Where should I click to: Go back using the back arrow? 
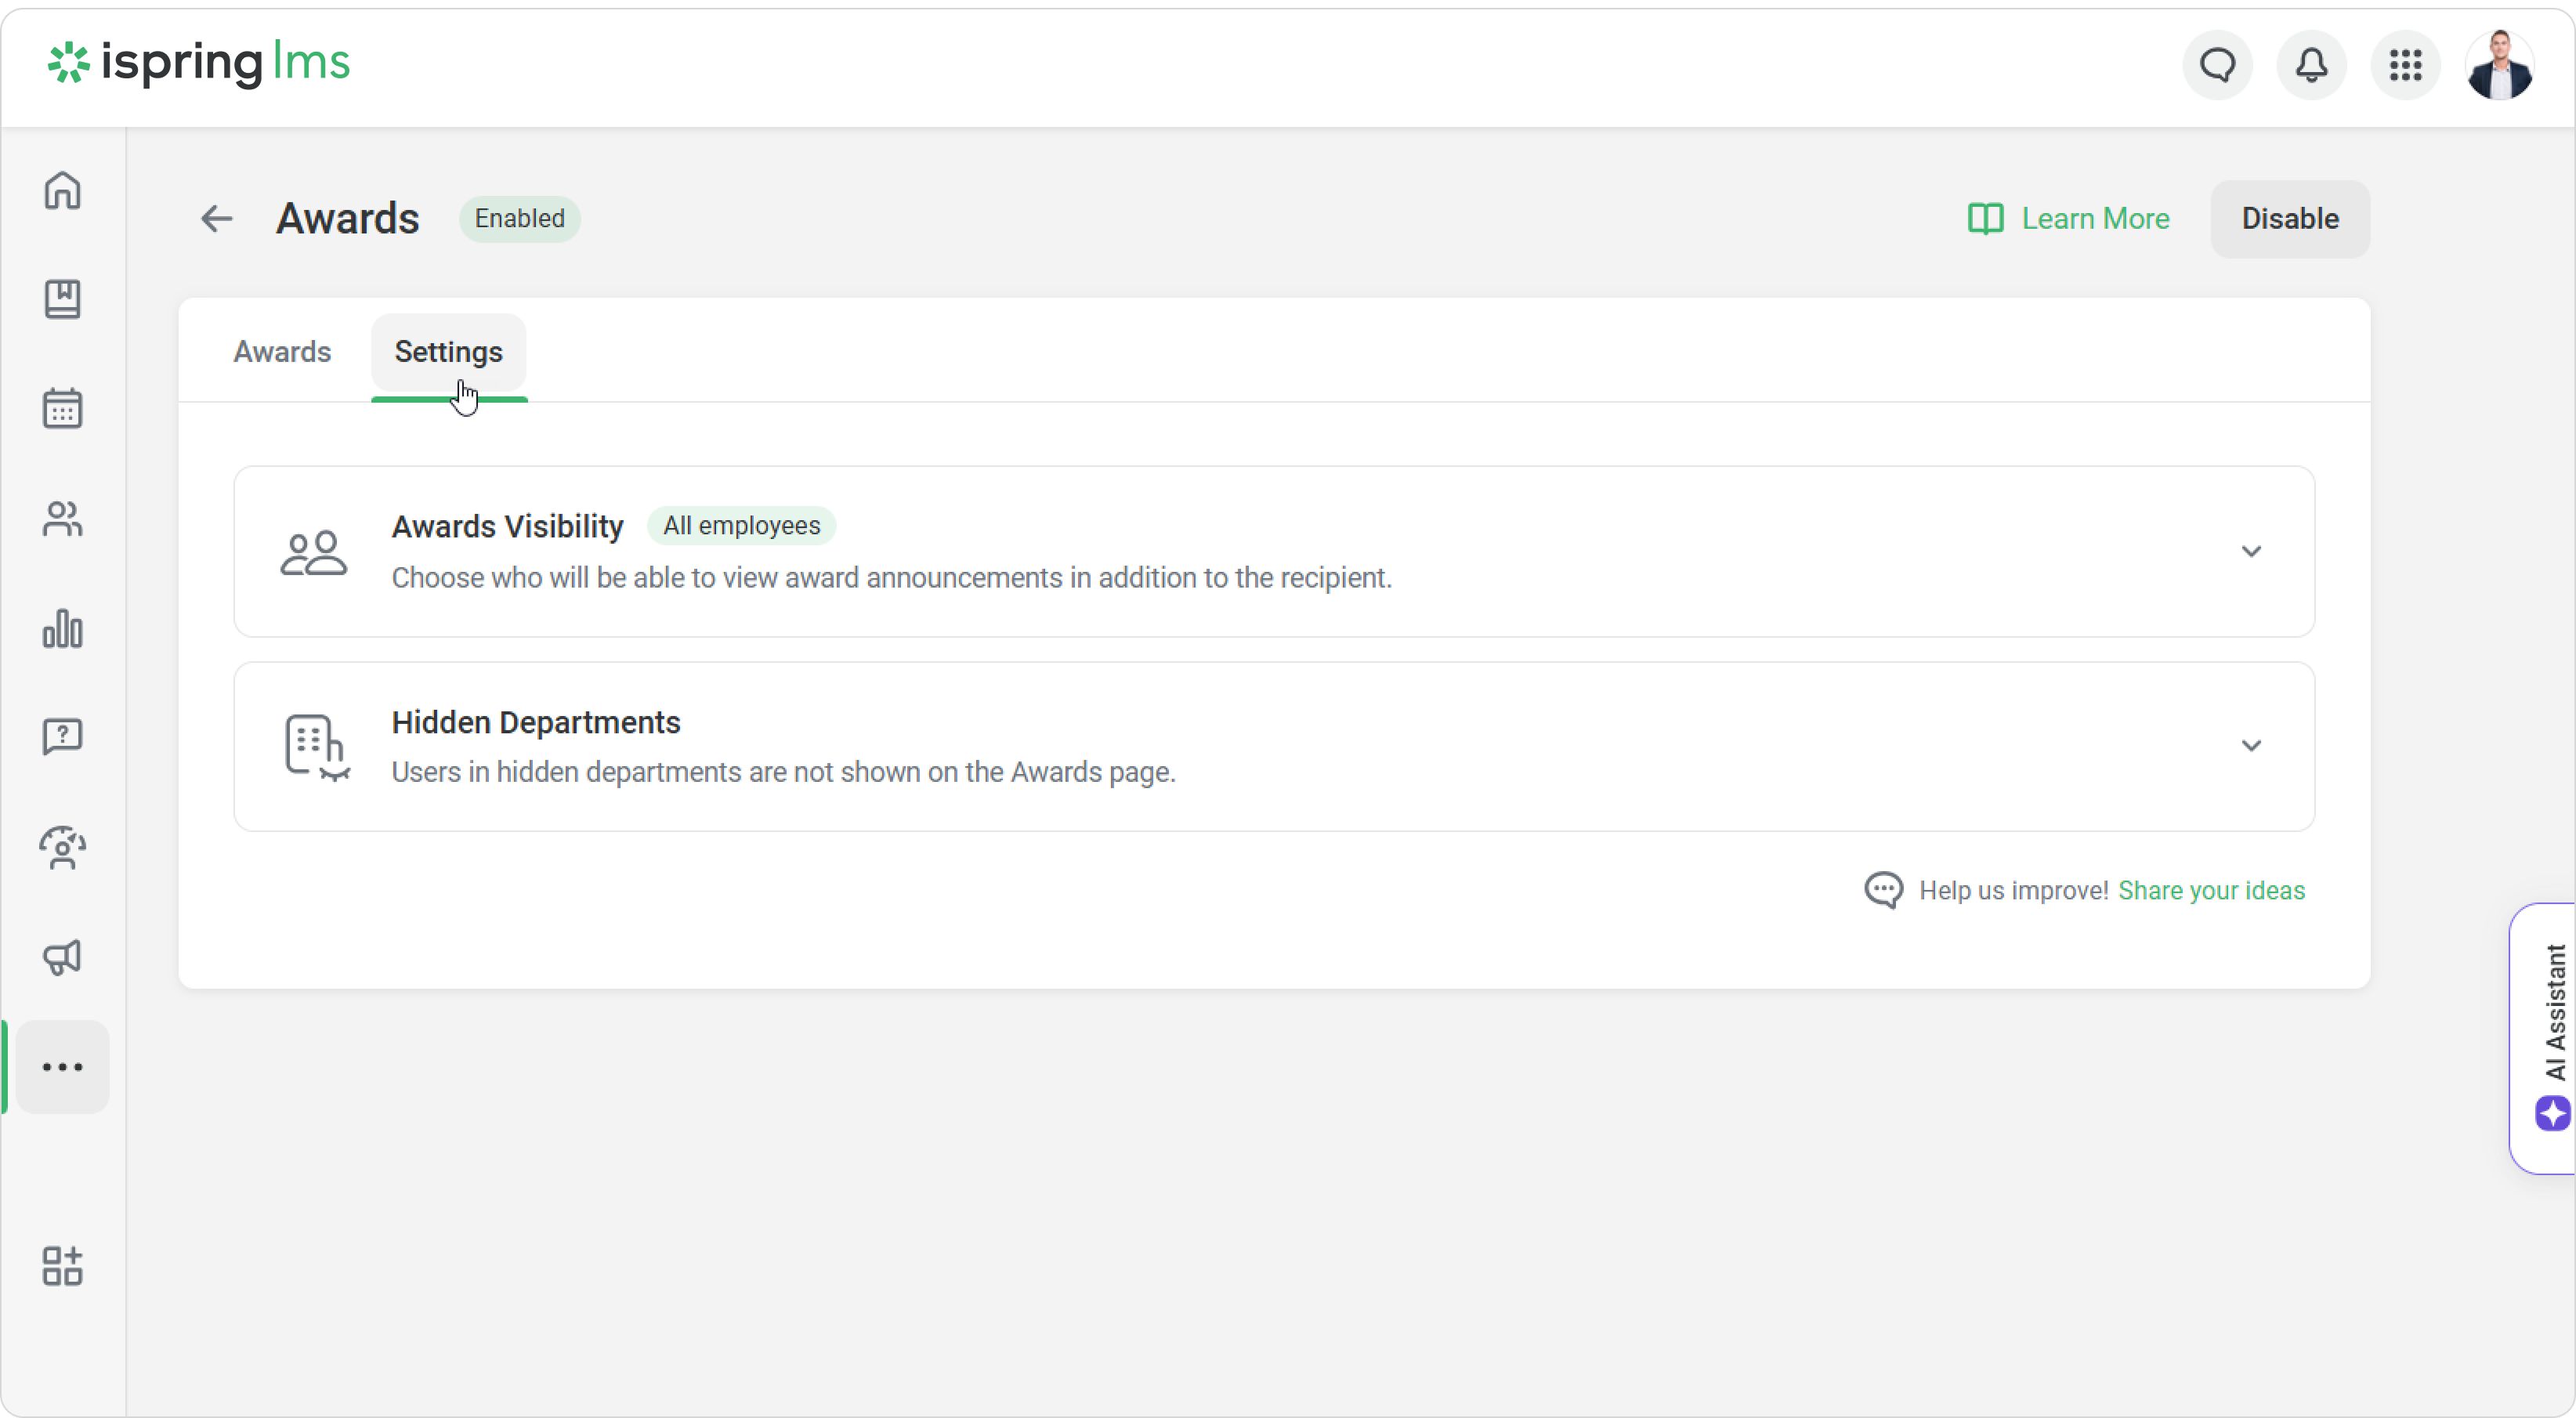[x=216, y=219]
